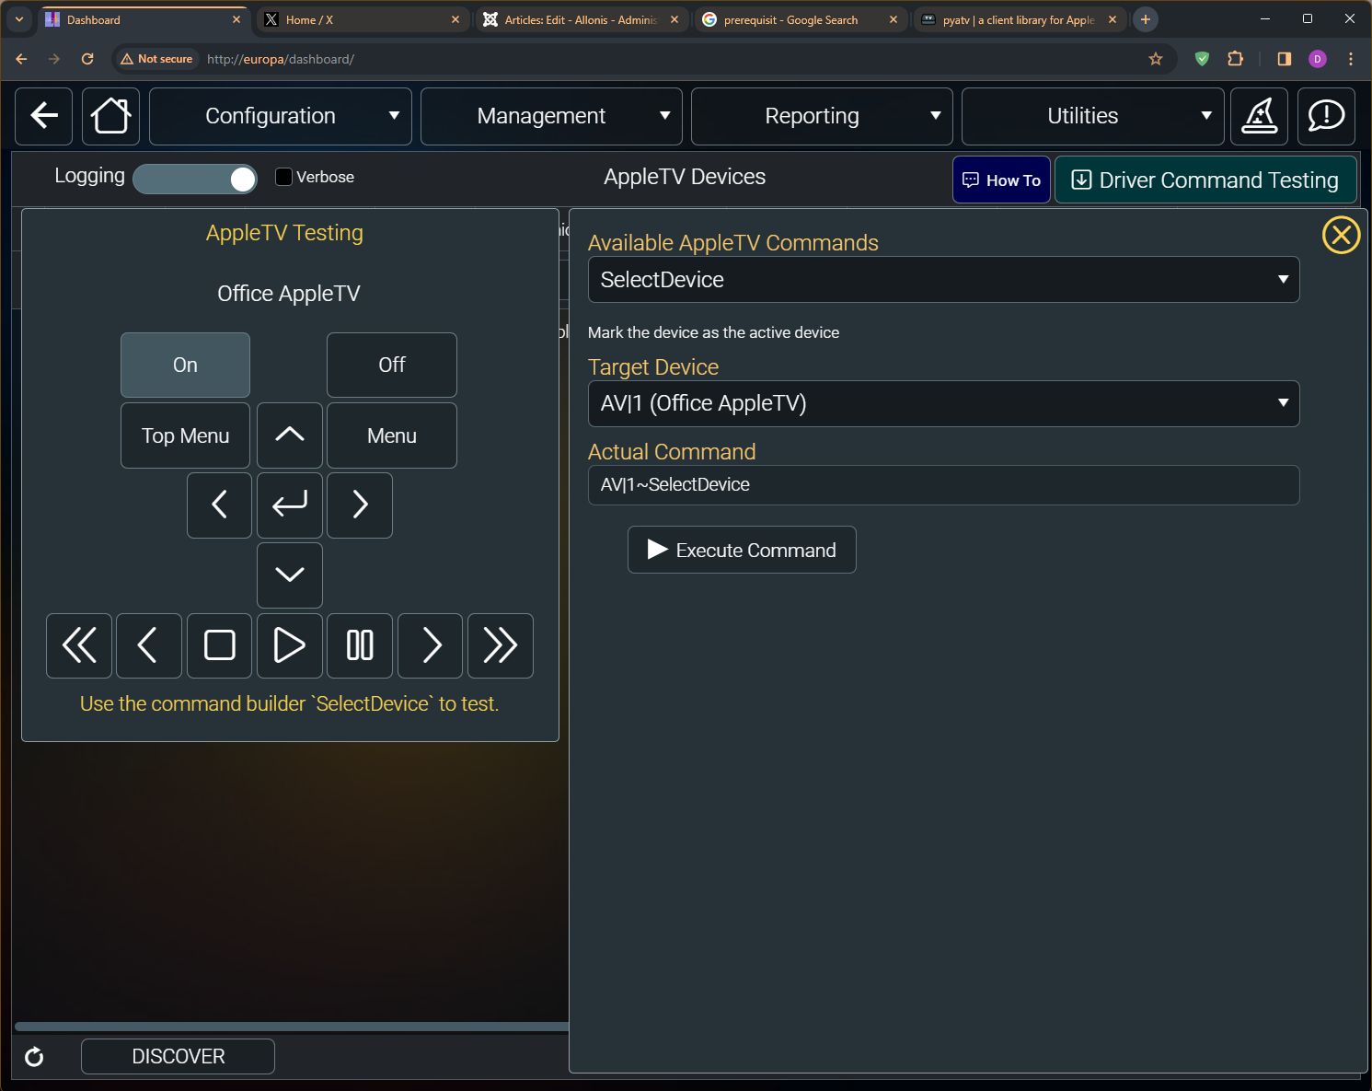Click the browser address bar URL
1372x1091 pixels.
[280, 59]
